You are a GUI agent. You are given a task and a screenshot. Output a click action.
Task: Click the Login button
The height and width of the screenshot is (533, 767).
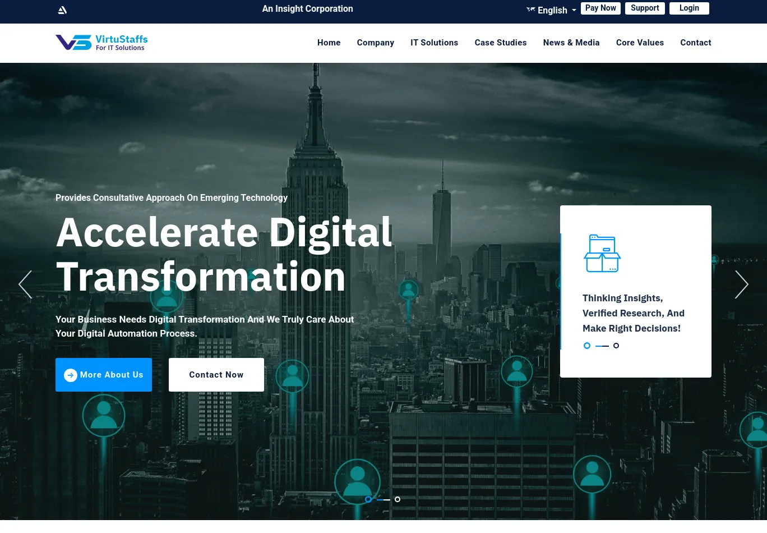click(689, 8)
